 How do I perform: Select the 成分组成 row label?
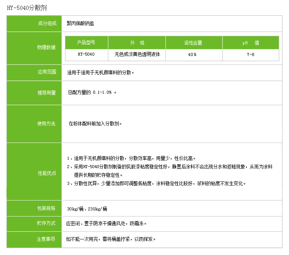pyautogui.click(x=46, y=24)
